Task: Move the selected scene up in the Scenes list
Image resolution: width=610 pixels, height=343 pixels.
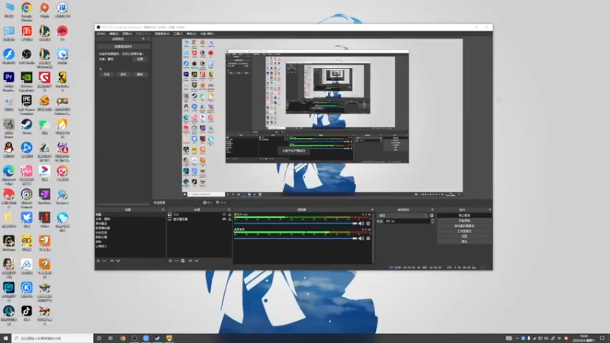Action: point(111,261)
